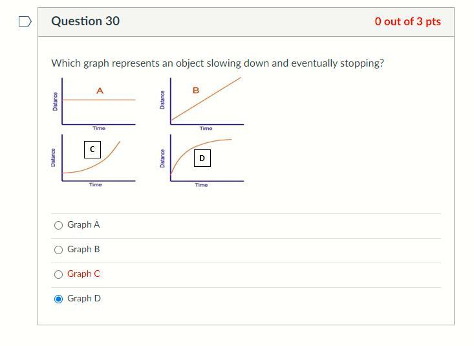Click the boxed C label on graph

pos(92,149)
